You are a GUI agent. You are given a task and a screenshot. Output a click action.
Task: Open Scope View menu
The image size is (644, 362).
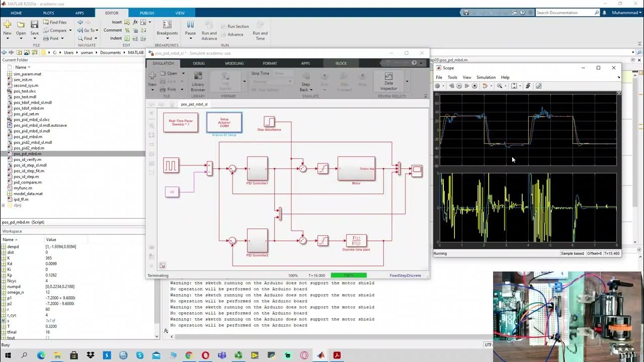(x=467, y=77)
